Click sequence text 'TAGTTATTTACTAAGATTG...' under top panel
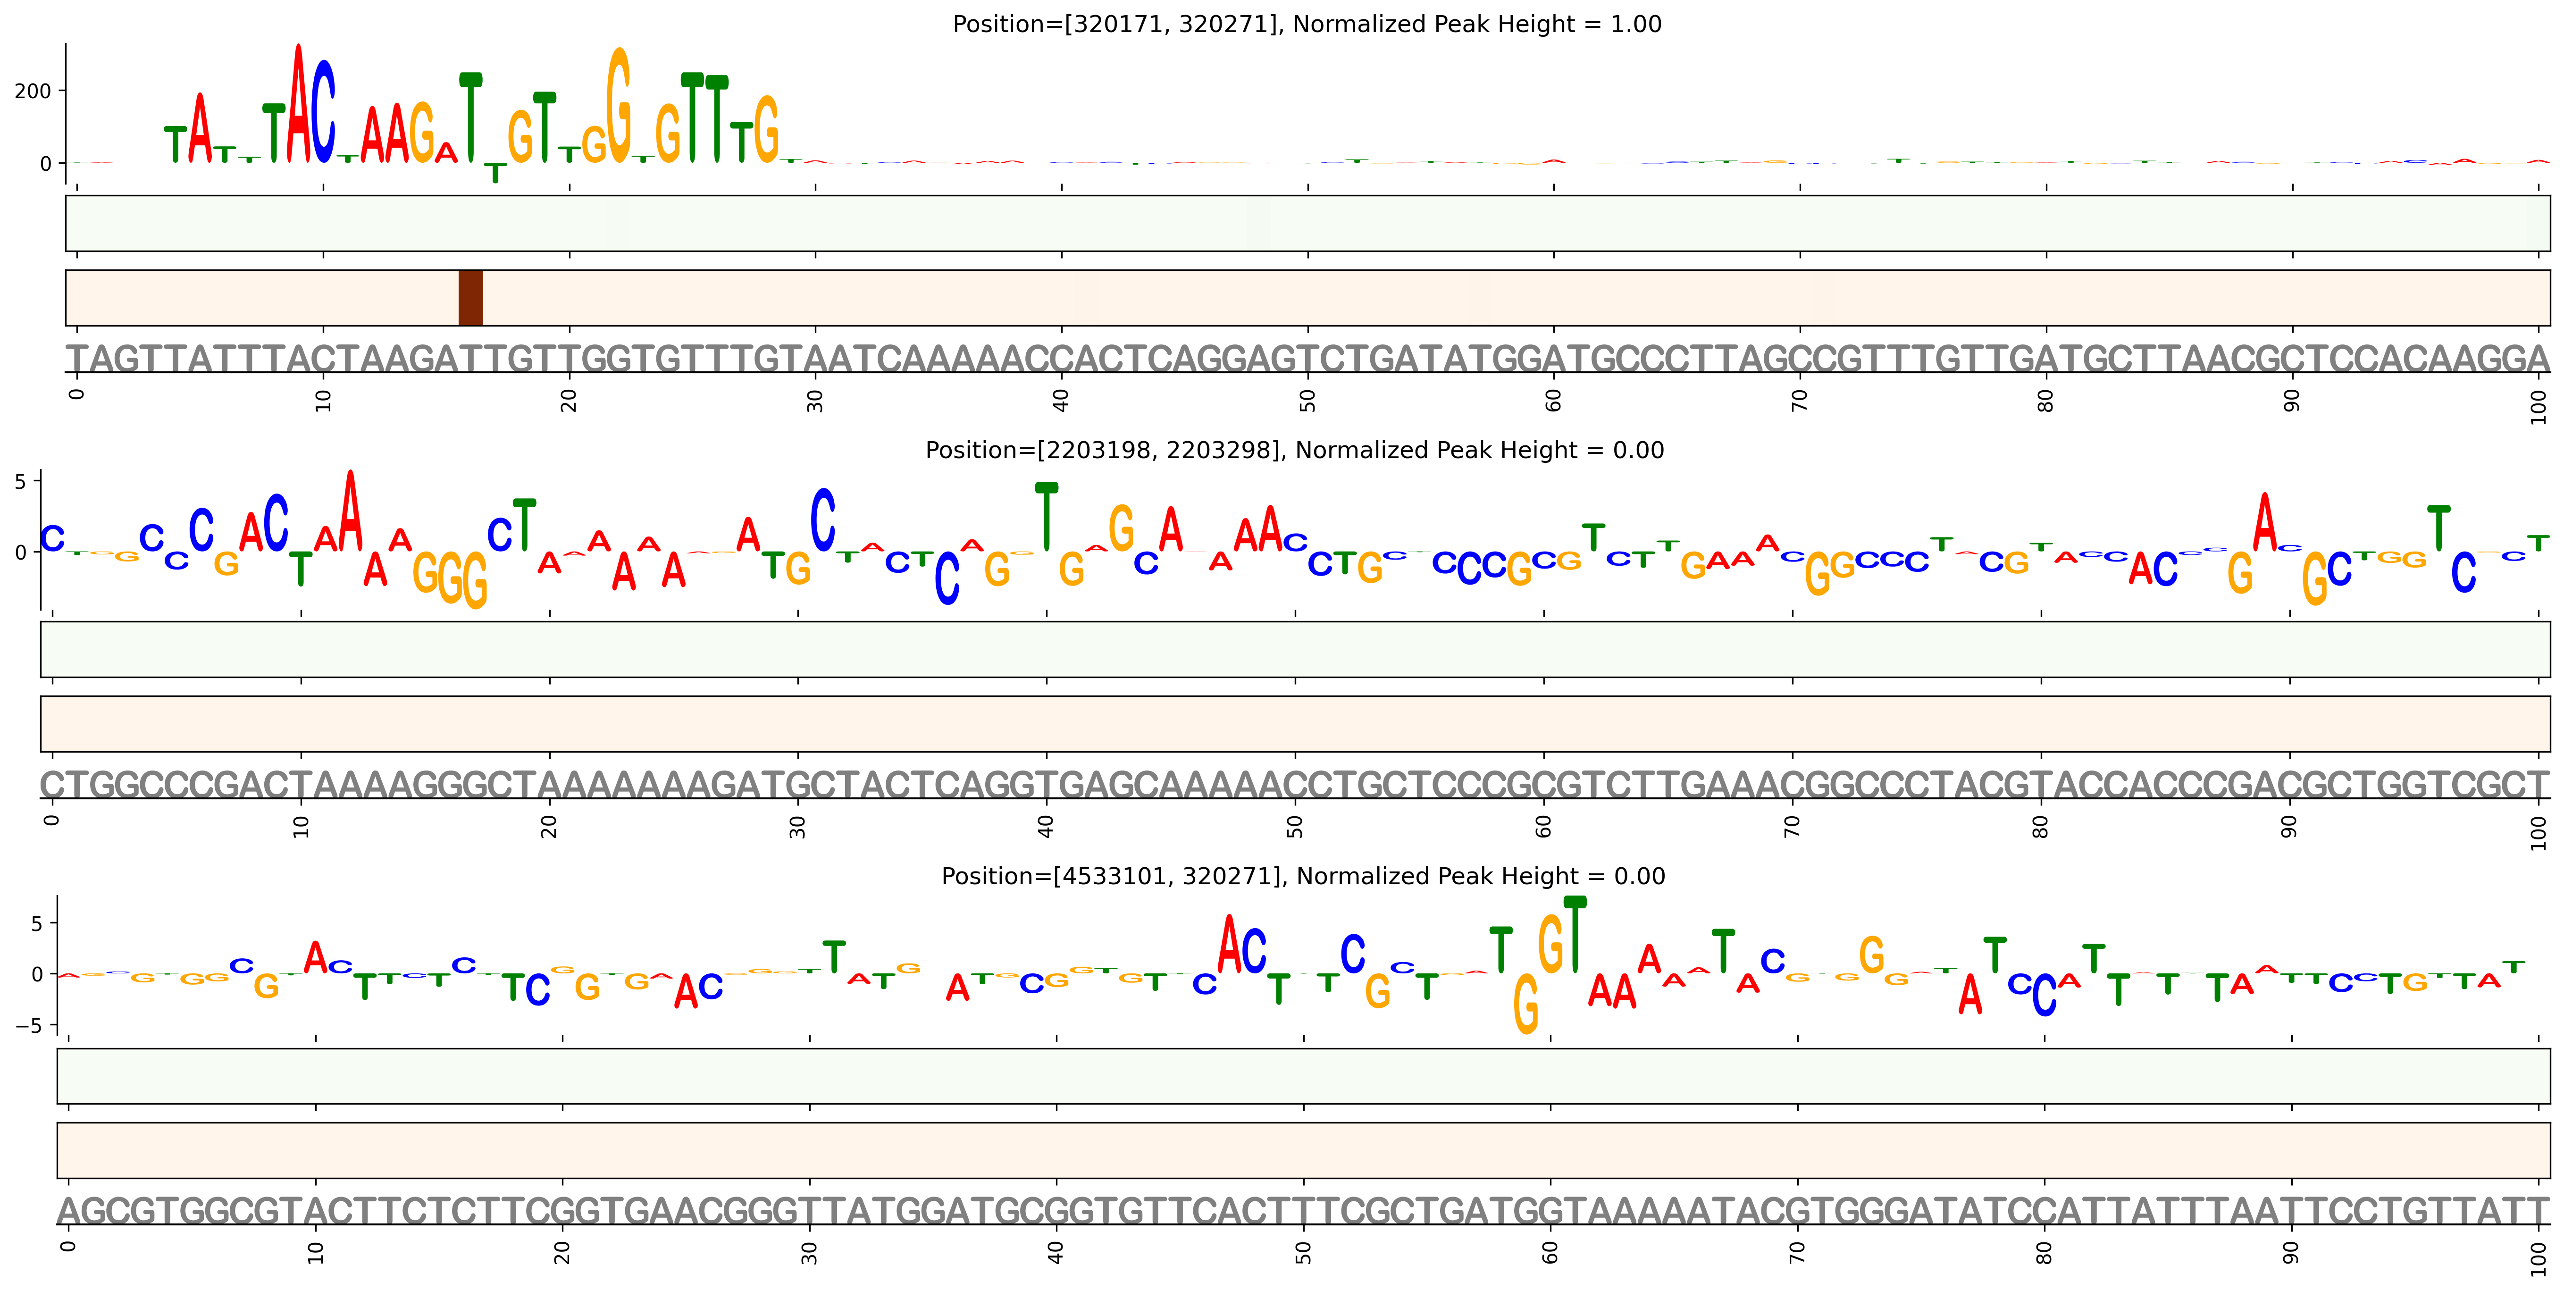This screenshot has width=2564, height=1290. pos(1308,358)
